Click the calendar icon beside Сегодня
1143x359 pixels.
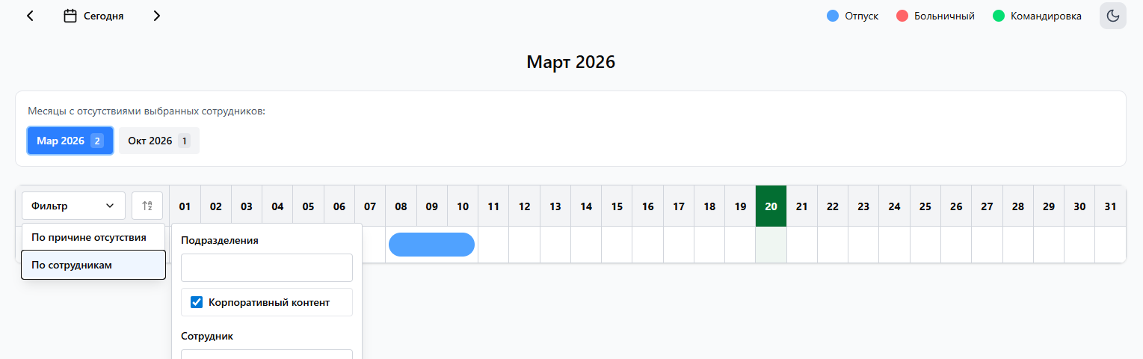click(70, 16)
